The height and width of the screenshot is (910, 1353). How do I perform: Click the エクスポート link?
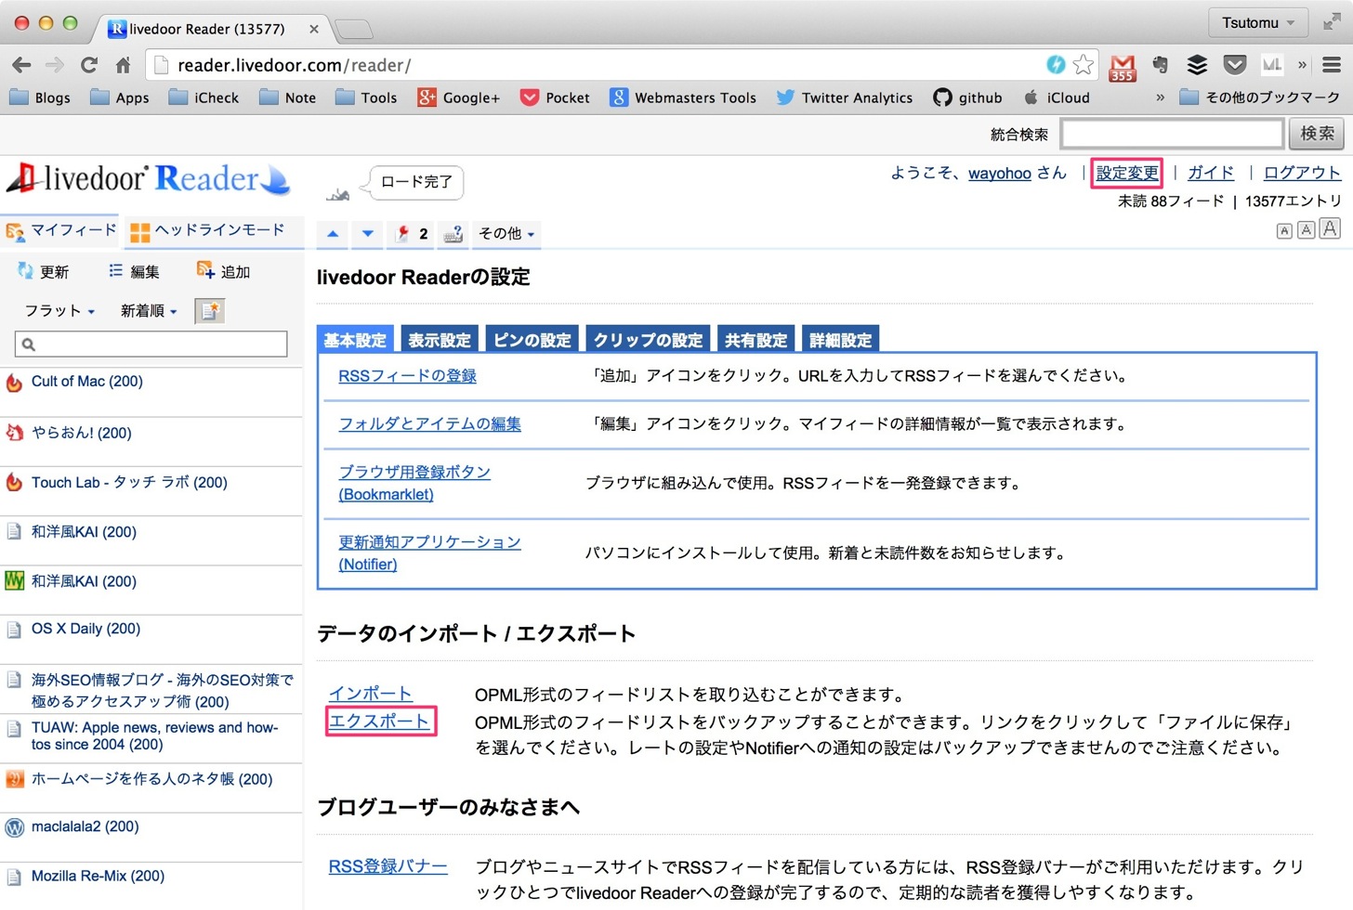tap(379, 721)
